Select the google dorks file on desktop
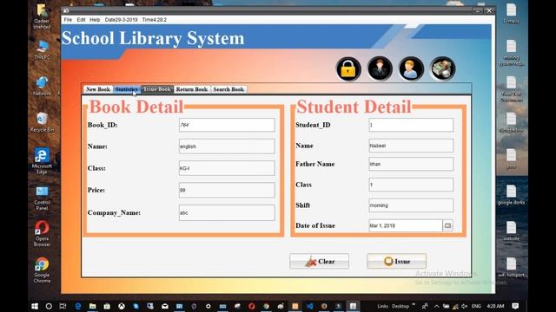The width and height of the screenshot is (556, 312). pos(511,195)
